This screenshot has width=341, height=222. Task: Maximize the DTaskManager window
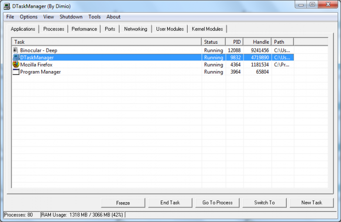[312, 5]
